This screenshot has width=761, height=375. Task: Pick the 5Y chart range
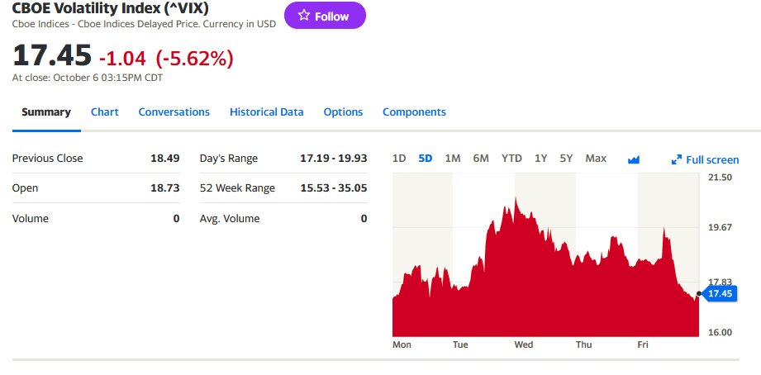click(566, 158)
